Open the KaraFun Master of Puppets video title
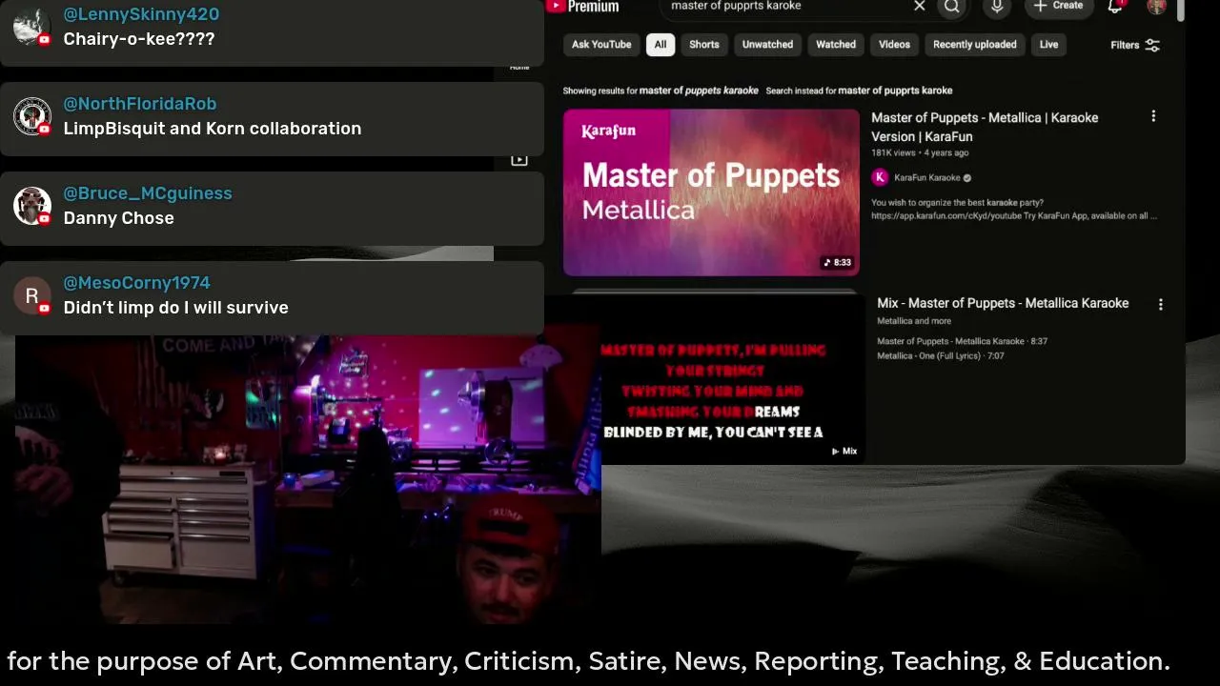Screen dimensions: 1220x686 pos(985,127)
